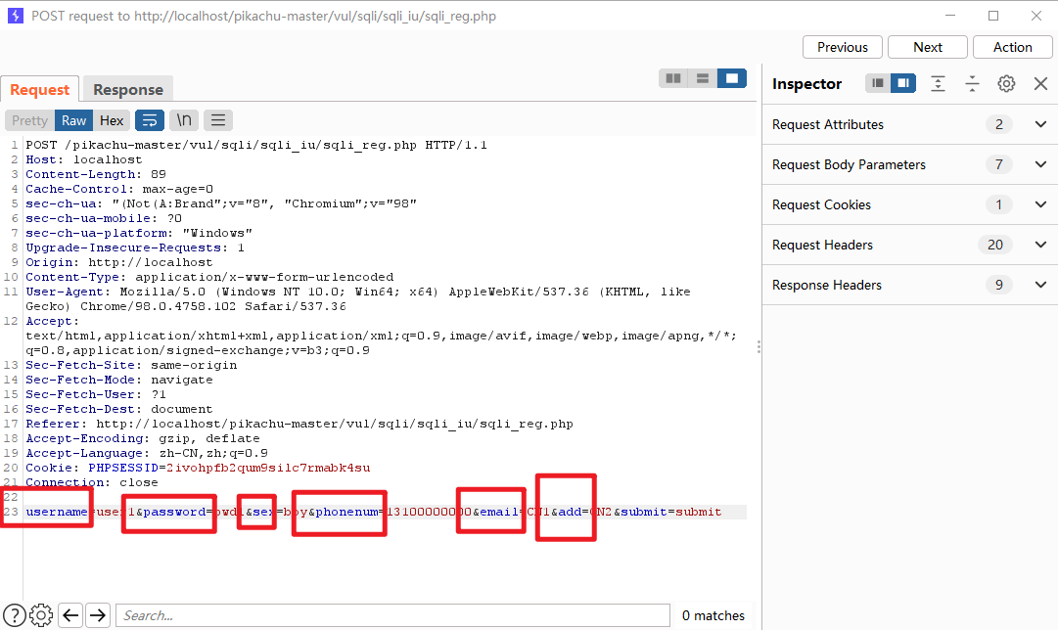Viewport: 1058px width, 630px height.
Task: Toggle non-printable characters \n button
Action: click(184, 120)
